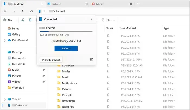Click the Manage devices button
This screenshot has height=110, width=190.
[51, 60]
